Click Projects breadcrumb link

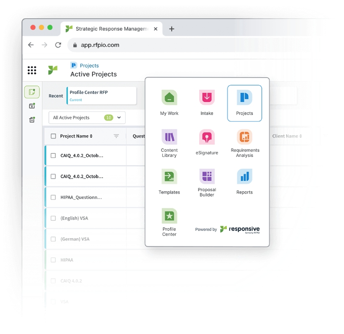[x=89, y=66]
